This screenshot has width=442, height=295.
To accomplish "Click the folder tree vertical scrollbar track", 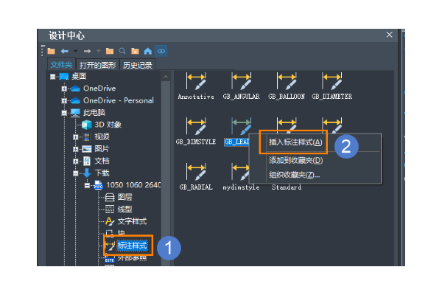I will coord(166,173).
